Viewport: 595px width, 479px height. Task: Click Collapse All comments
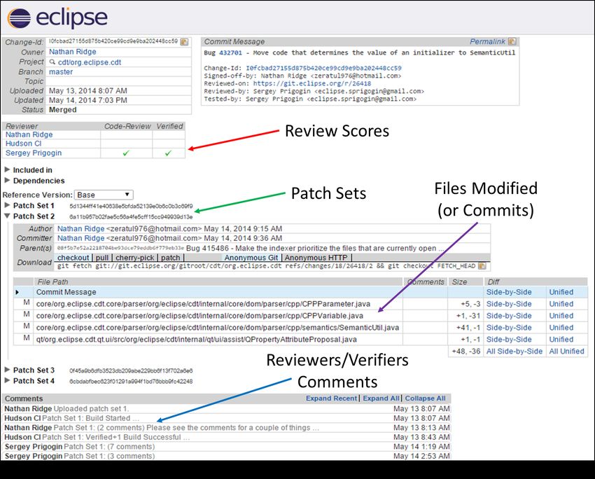coord(425,398)
